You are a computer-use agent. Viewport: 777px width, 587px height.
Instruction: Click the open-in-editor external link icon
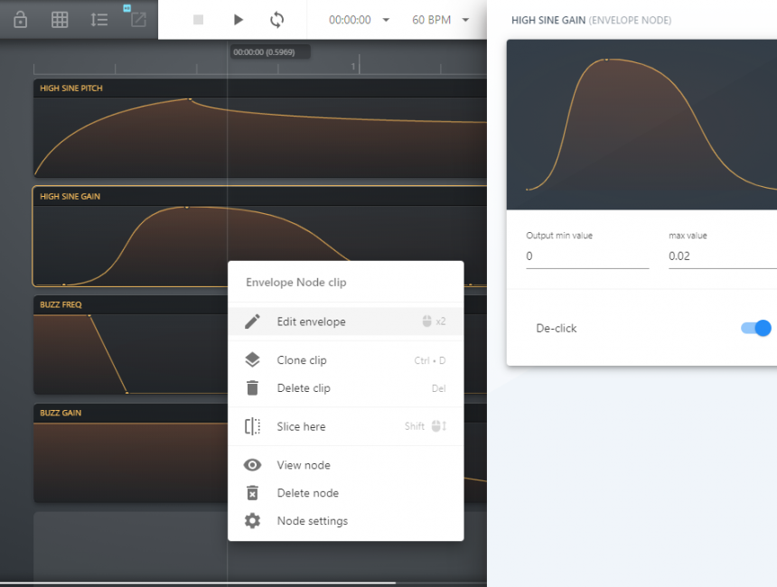(137, 19)
